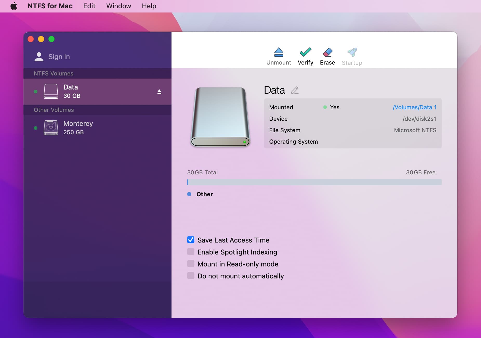Click the Sign In user icon
Screen dimensions: 481x338
[x=39, y=56]
